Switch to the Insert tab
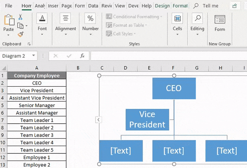This screenshot has height=168, width=247. pos(53,6)
